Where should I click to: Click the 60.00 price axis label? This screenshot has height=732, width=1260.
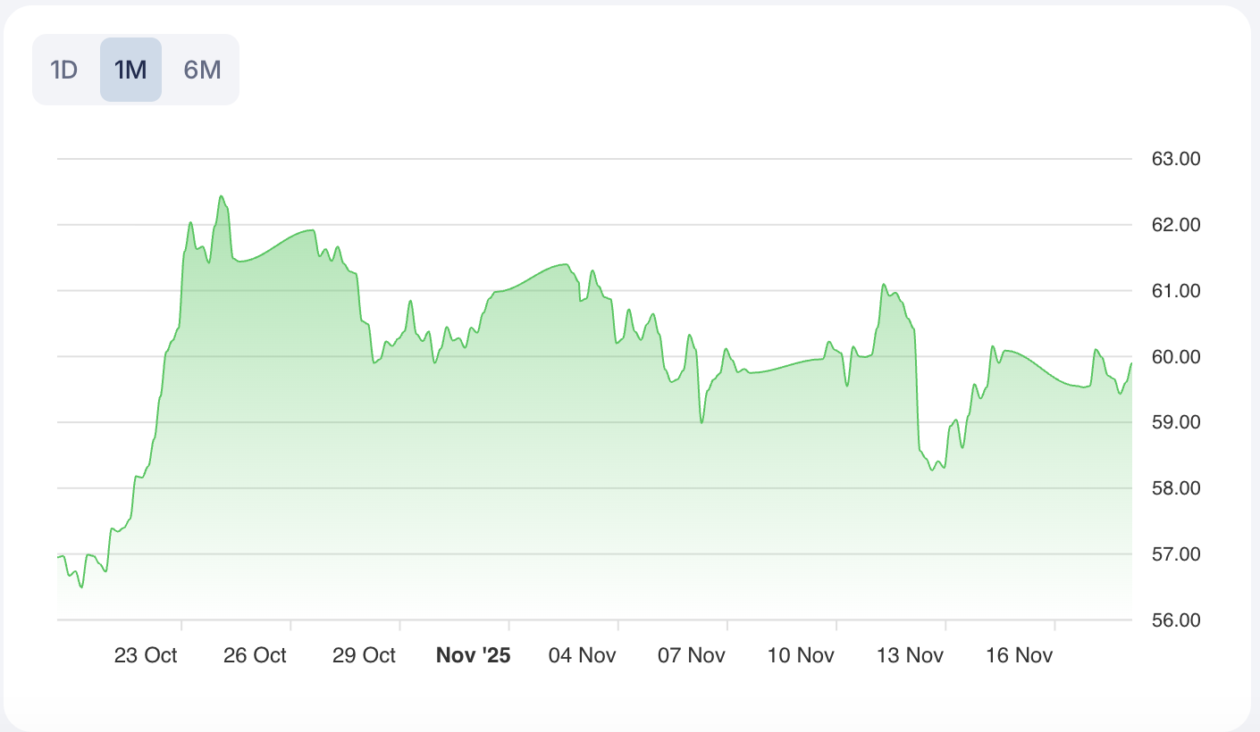point(1175,357)
